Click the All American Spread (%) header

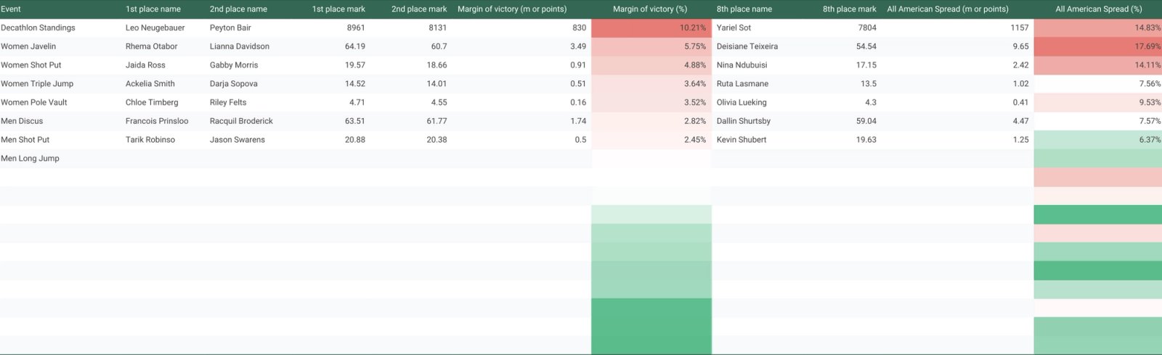click(x=1098, y=9)
